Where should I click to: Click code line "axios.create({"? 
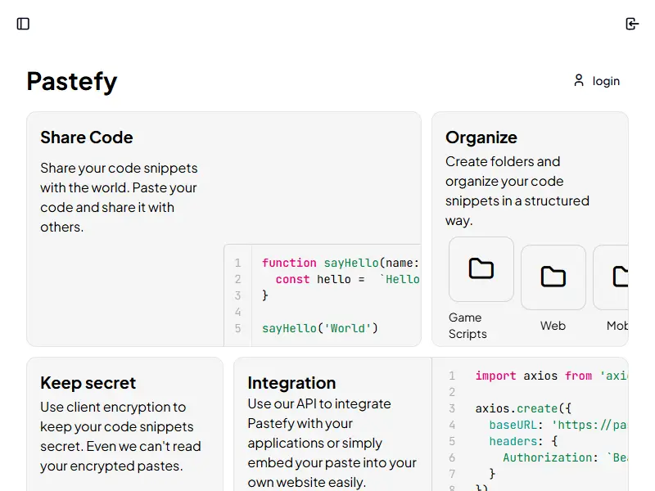tap(523, 408)
